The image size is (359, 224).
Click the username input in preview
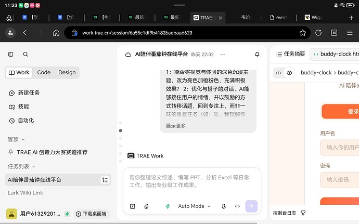click(340, 148)
